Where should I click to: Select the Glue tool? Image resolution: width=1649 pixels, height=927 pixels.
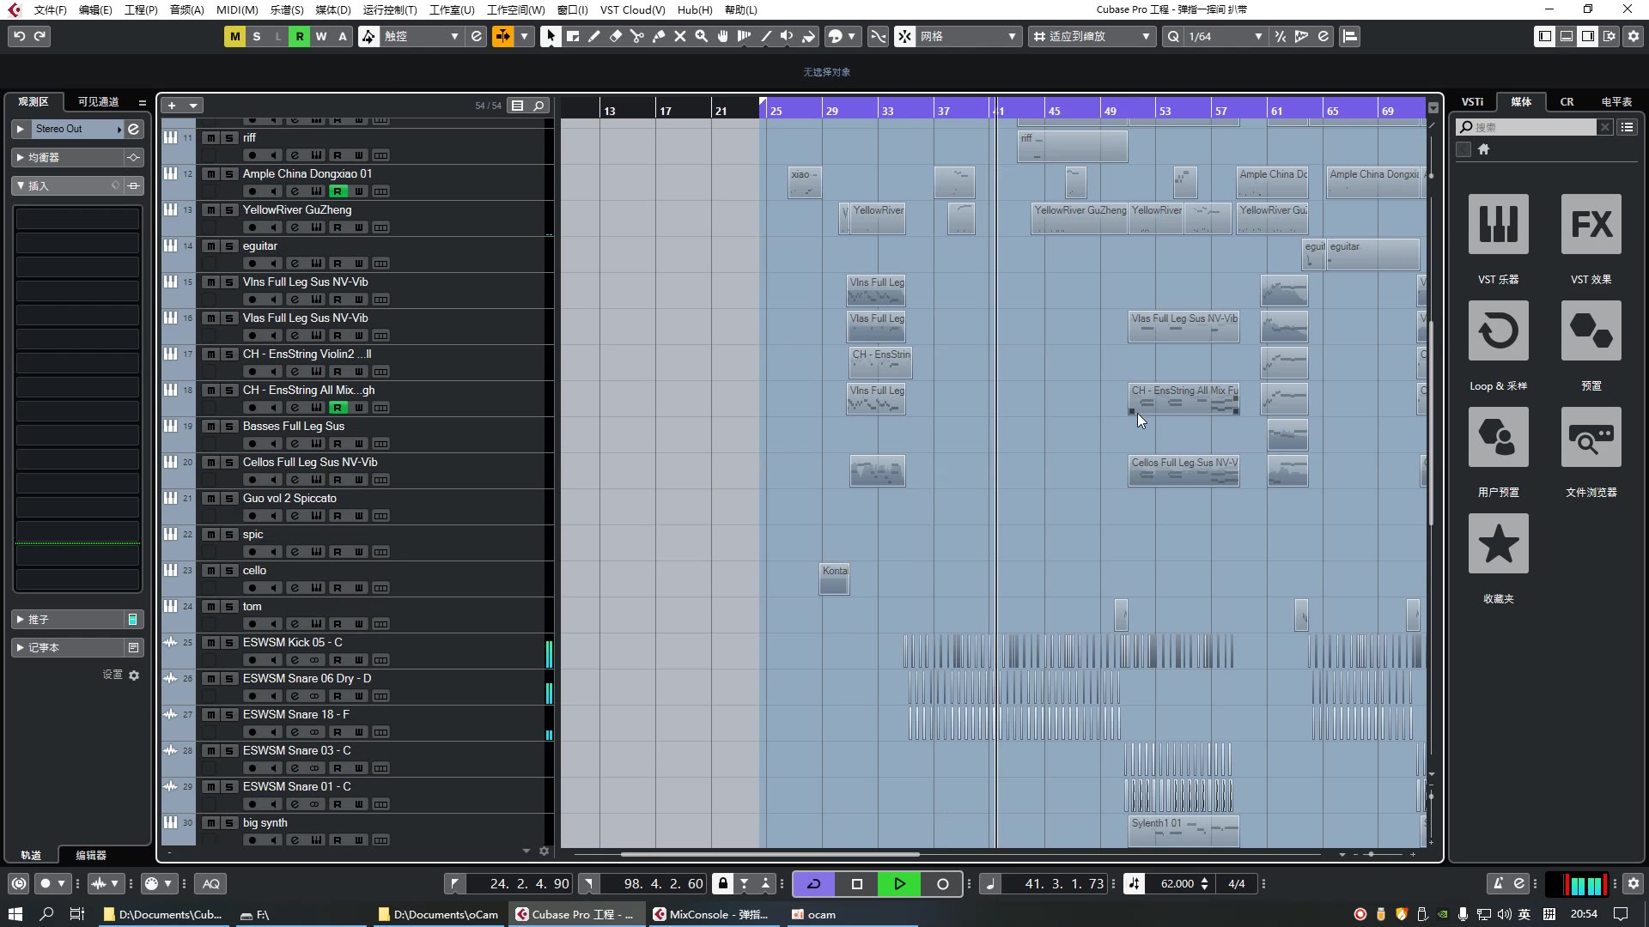point(659,36)
